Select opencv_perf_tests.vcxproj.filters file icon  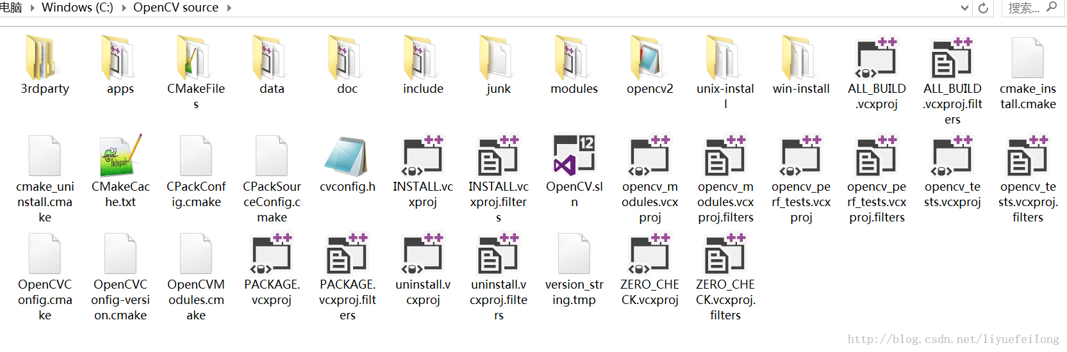tap(877, 156)
